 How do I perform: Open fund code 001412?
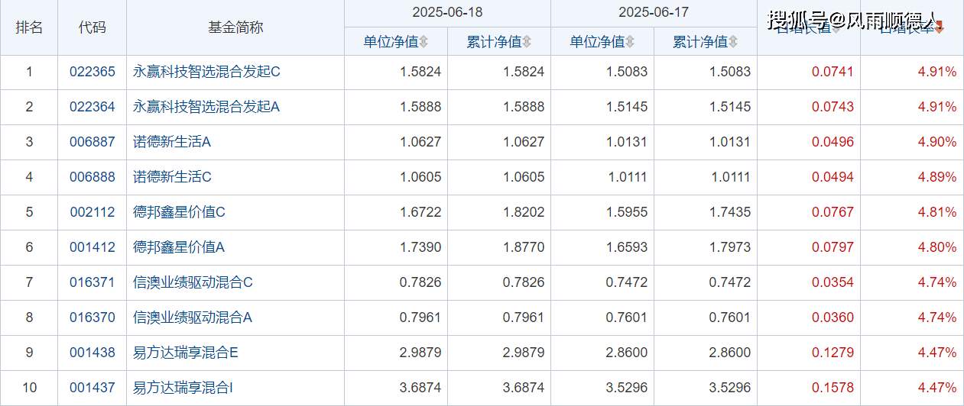coord(93,247)
